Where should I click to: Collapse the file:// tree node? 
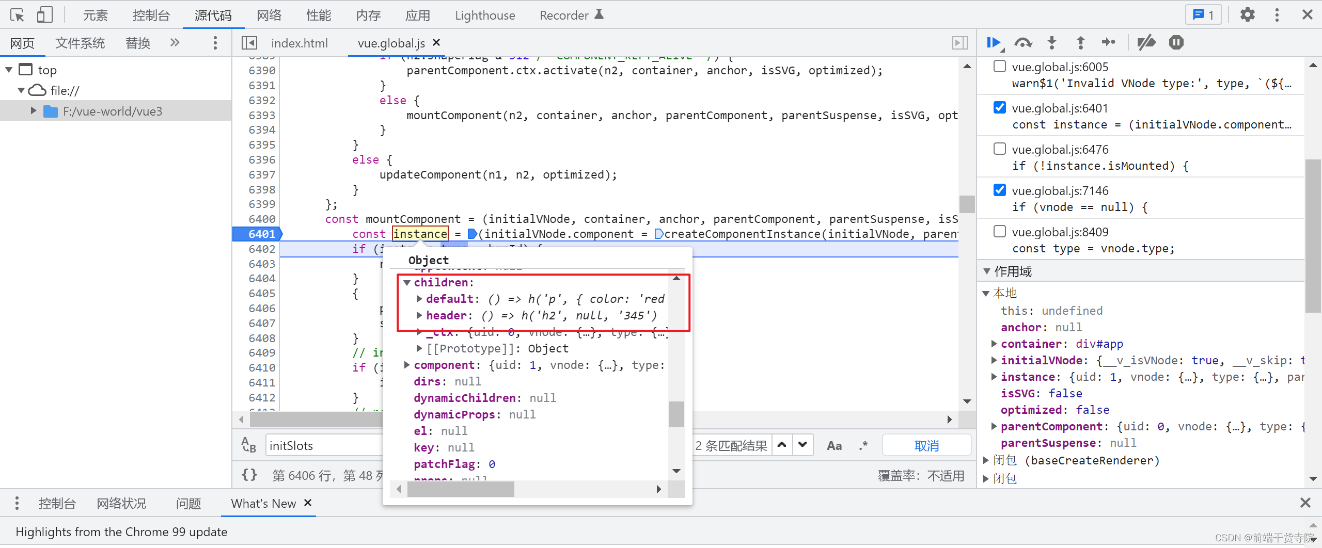point(21,90)
